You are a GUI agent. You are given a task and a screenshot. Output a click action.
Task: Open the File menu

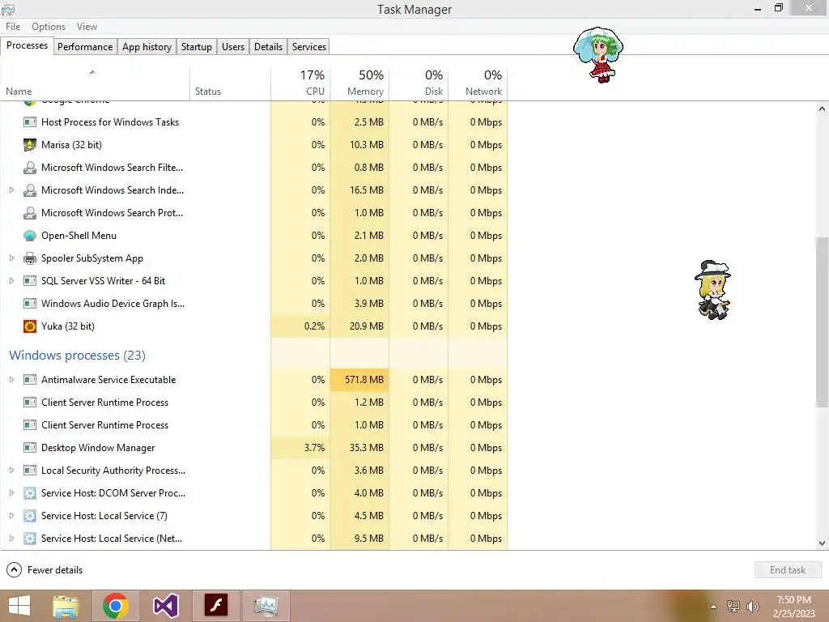pos(13,27)
